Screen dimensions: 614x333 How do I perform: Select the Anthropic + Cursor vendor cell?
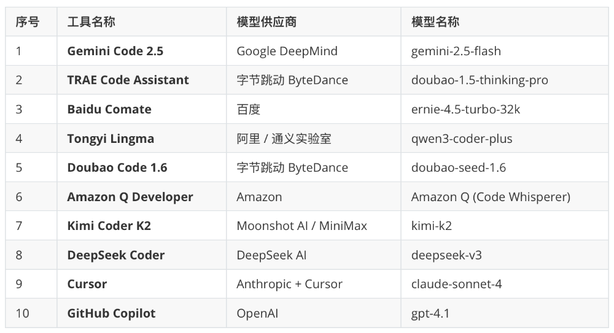[290, 284]
